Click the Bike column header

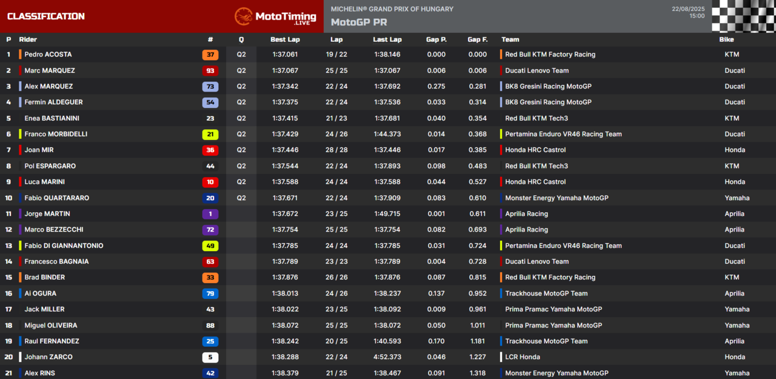coord(726,39)
